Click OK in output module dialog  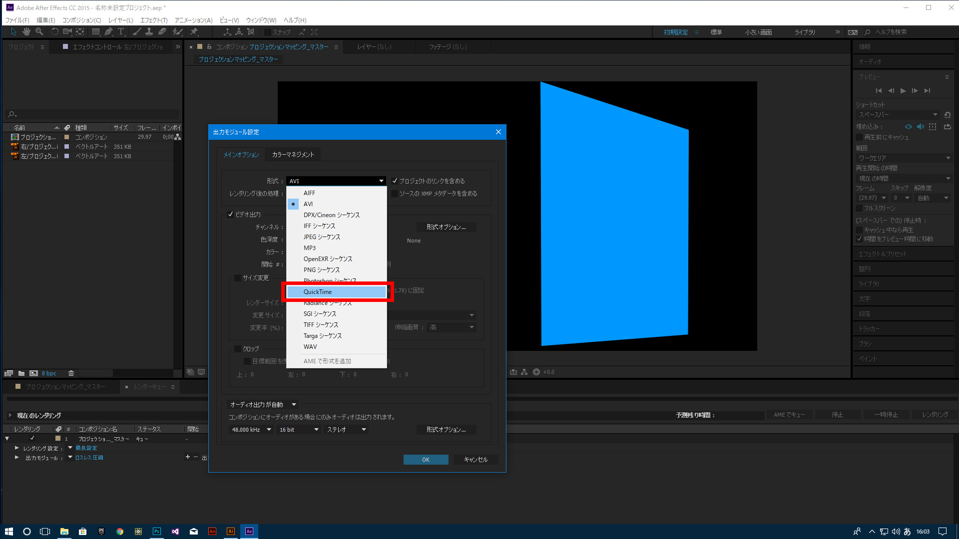coord(426,460)
